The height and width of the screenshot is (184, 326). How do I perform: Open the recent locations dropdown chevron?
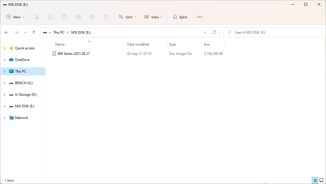tap(26, 33)
